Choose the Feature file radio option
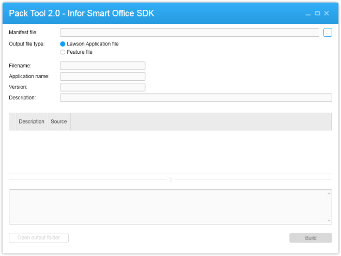Viewport: 341px width, 256px height. [x=63, y=52]
